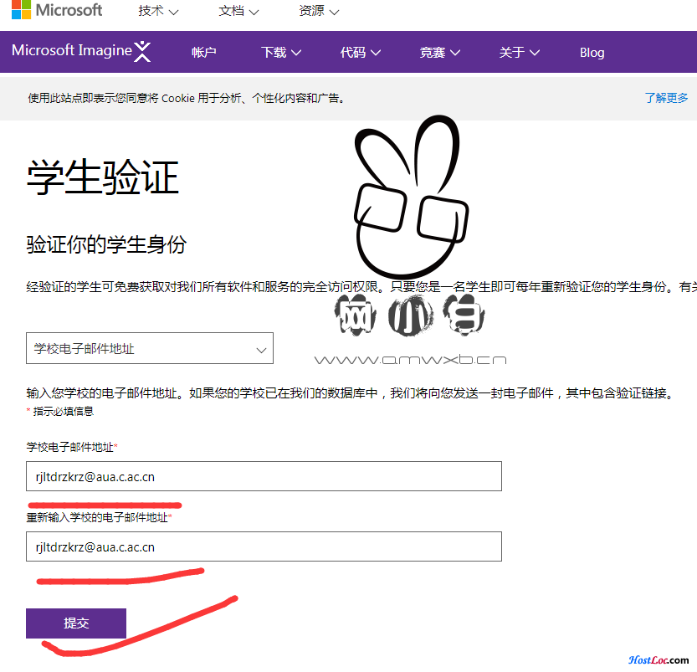
Task: Click the 提交 submit button
Action: [76, 623]
